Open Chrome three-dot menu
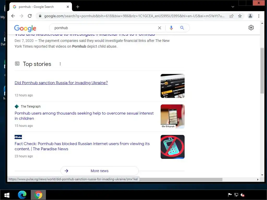 259,16
